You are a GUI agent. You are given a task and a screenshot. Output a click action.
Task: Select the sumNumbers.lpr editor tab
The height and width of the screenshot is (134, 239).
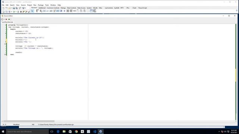(7, 22)
